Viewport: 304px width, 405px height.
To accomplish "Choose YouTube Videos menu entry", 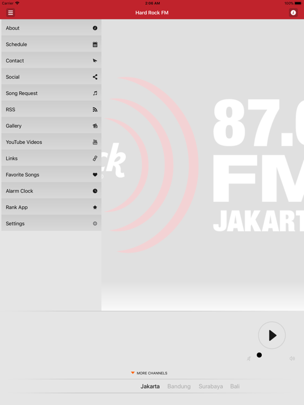I will click(51, 142).
